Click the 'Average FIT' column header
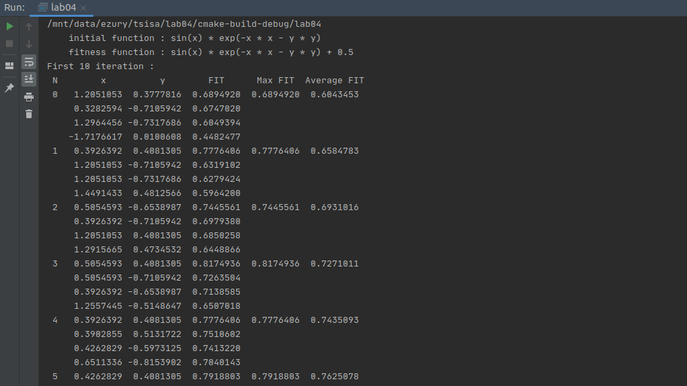This screenshot has height=386, width=687. tap(334, 81)
